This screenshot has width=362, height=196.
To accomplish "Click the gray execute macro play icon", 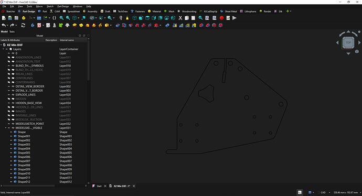I will coord(235,18).
